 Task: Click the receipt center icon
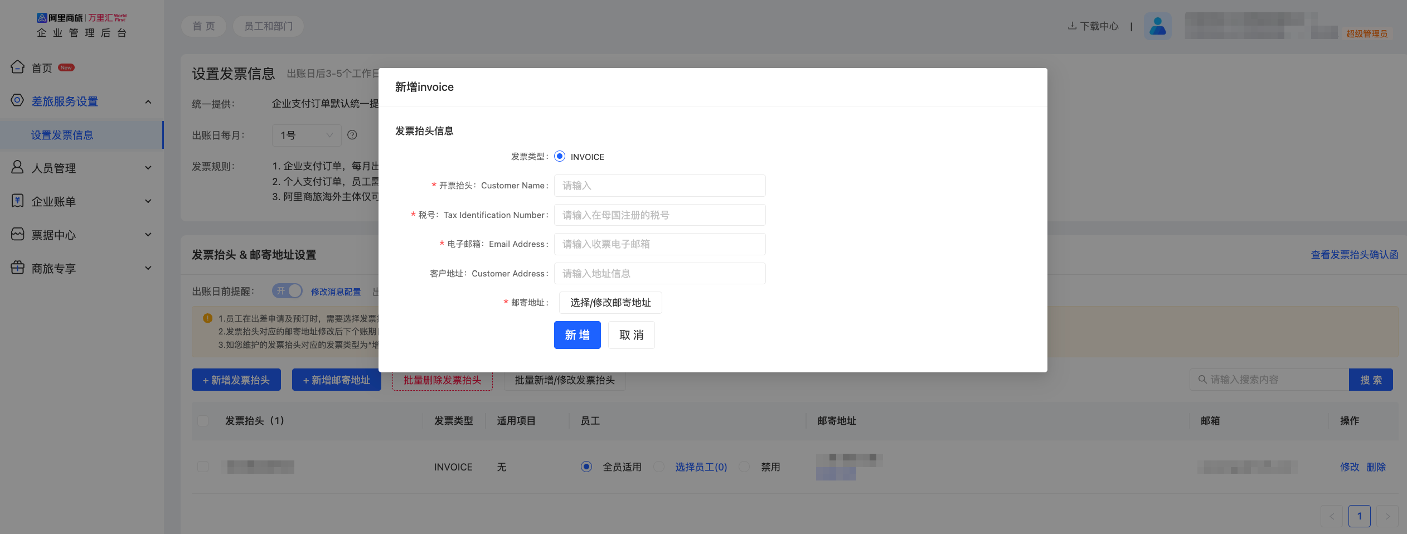tap(17, 234)
